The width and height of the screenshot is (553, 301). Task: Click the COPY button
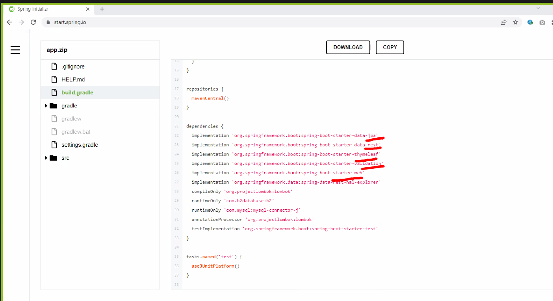coord(390,47)
